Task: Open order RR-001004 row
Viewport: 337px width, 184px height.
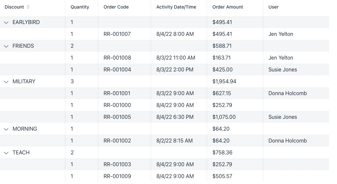Action: pos(165,69)
